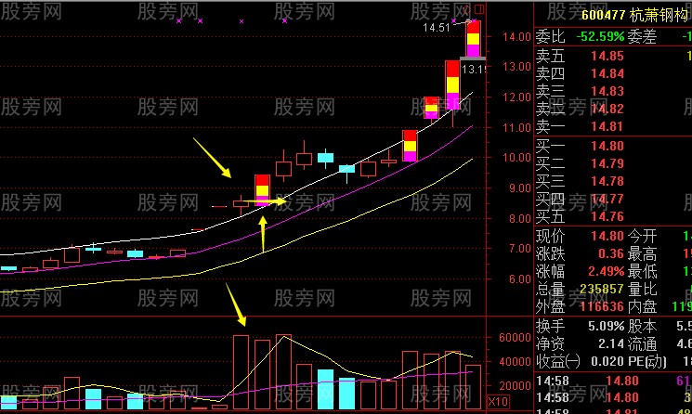Click the 14.00 price axis label
The image size is (692, 414).
tap(516, 36)
